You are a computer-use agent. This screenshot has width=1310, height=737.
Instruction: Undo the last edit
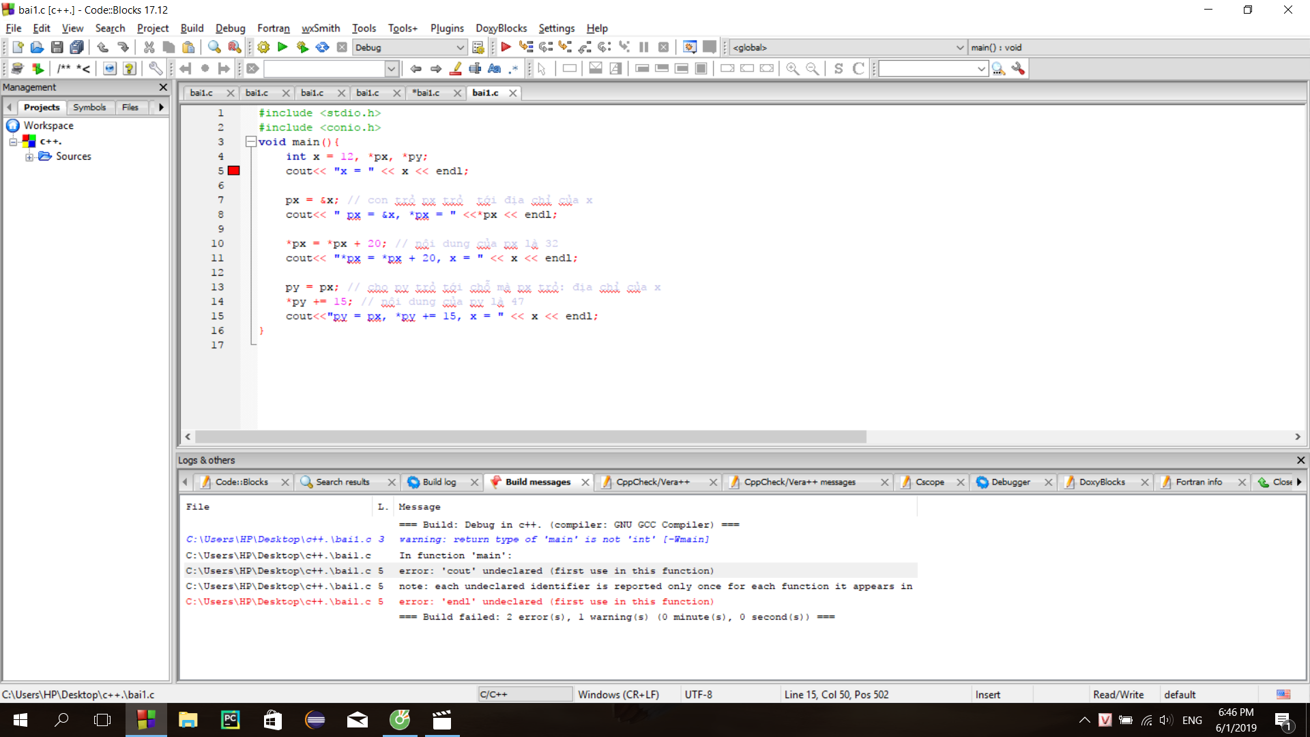[x=102, y=47]
